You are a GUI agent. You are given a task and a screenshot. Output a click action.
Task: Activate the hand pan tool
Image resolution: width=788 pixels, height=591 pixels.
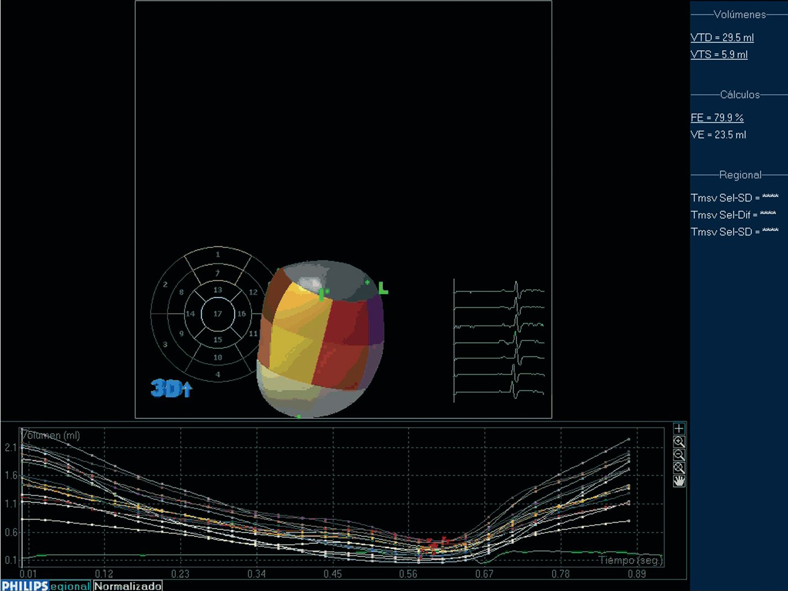tap(679, 481)
